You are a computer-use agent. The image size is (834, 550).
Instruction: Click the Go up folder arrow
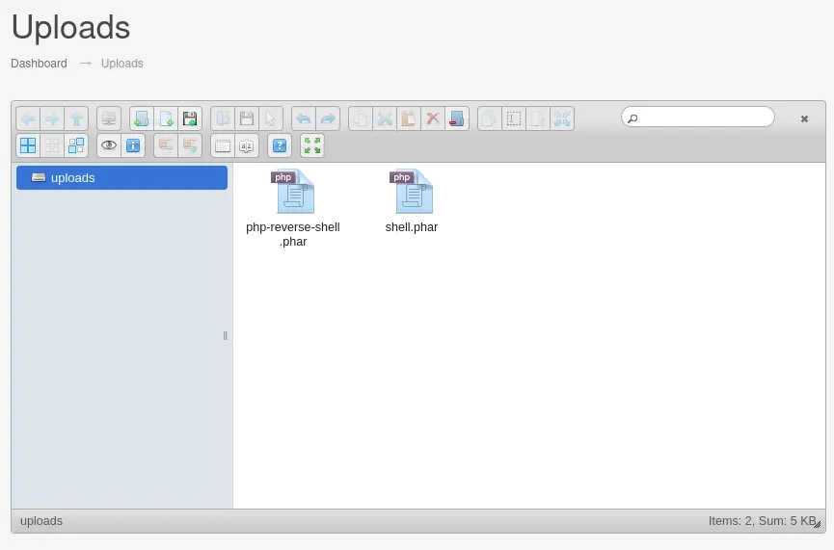tap(76, 118)
